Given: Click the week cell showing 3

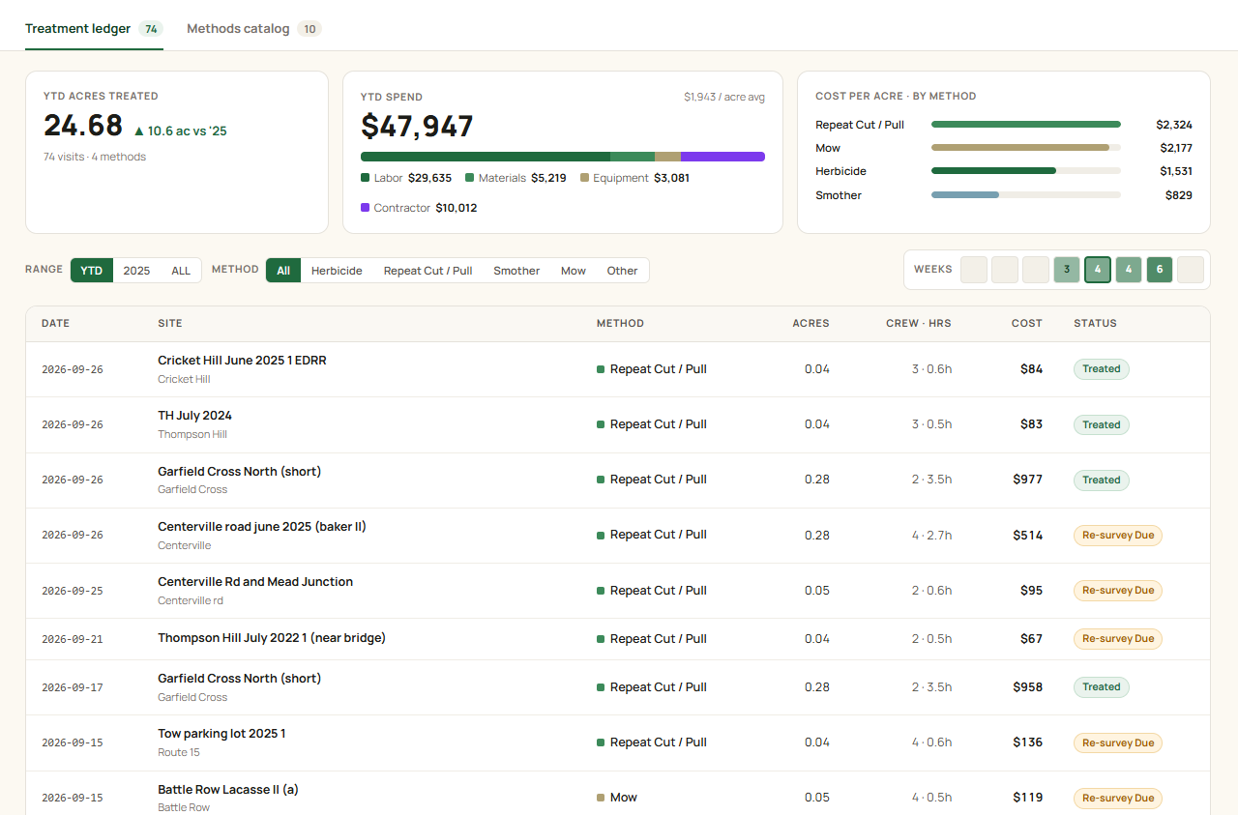Looking at the screenshot, I should point(1067,270).
